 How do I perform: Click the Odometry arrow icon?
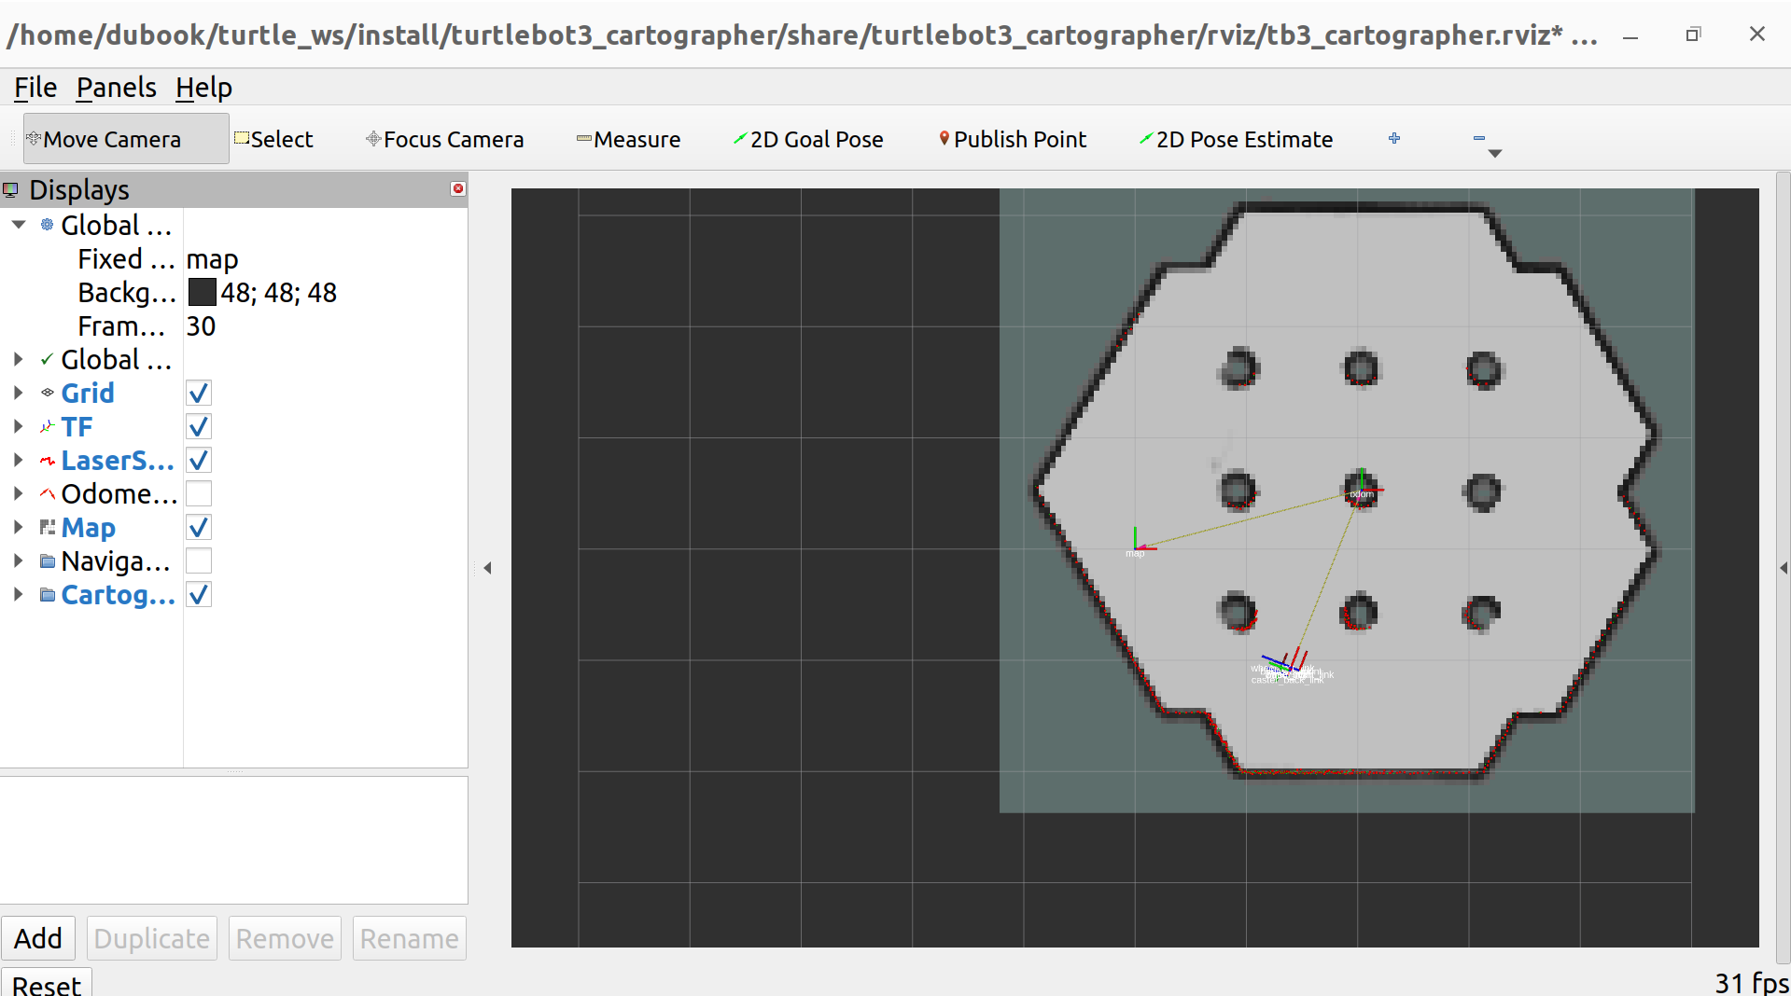click(48, 493)
